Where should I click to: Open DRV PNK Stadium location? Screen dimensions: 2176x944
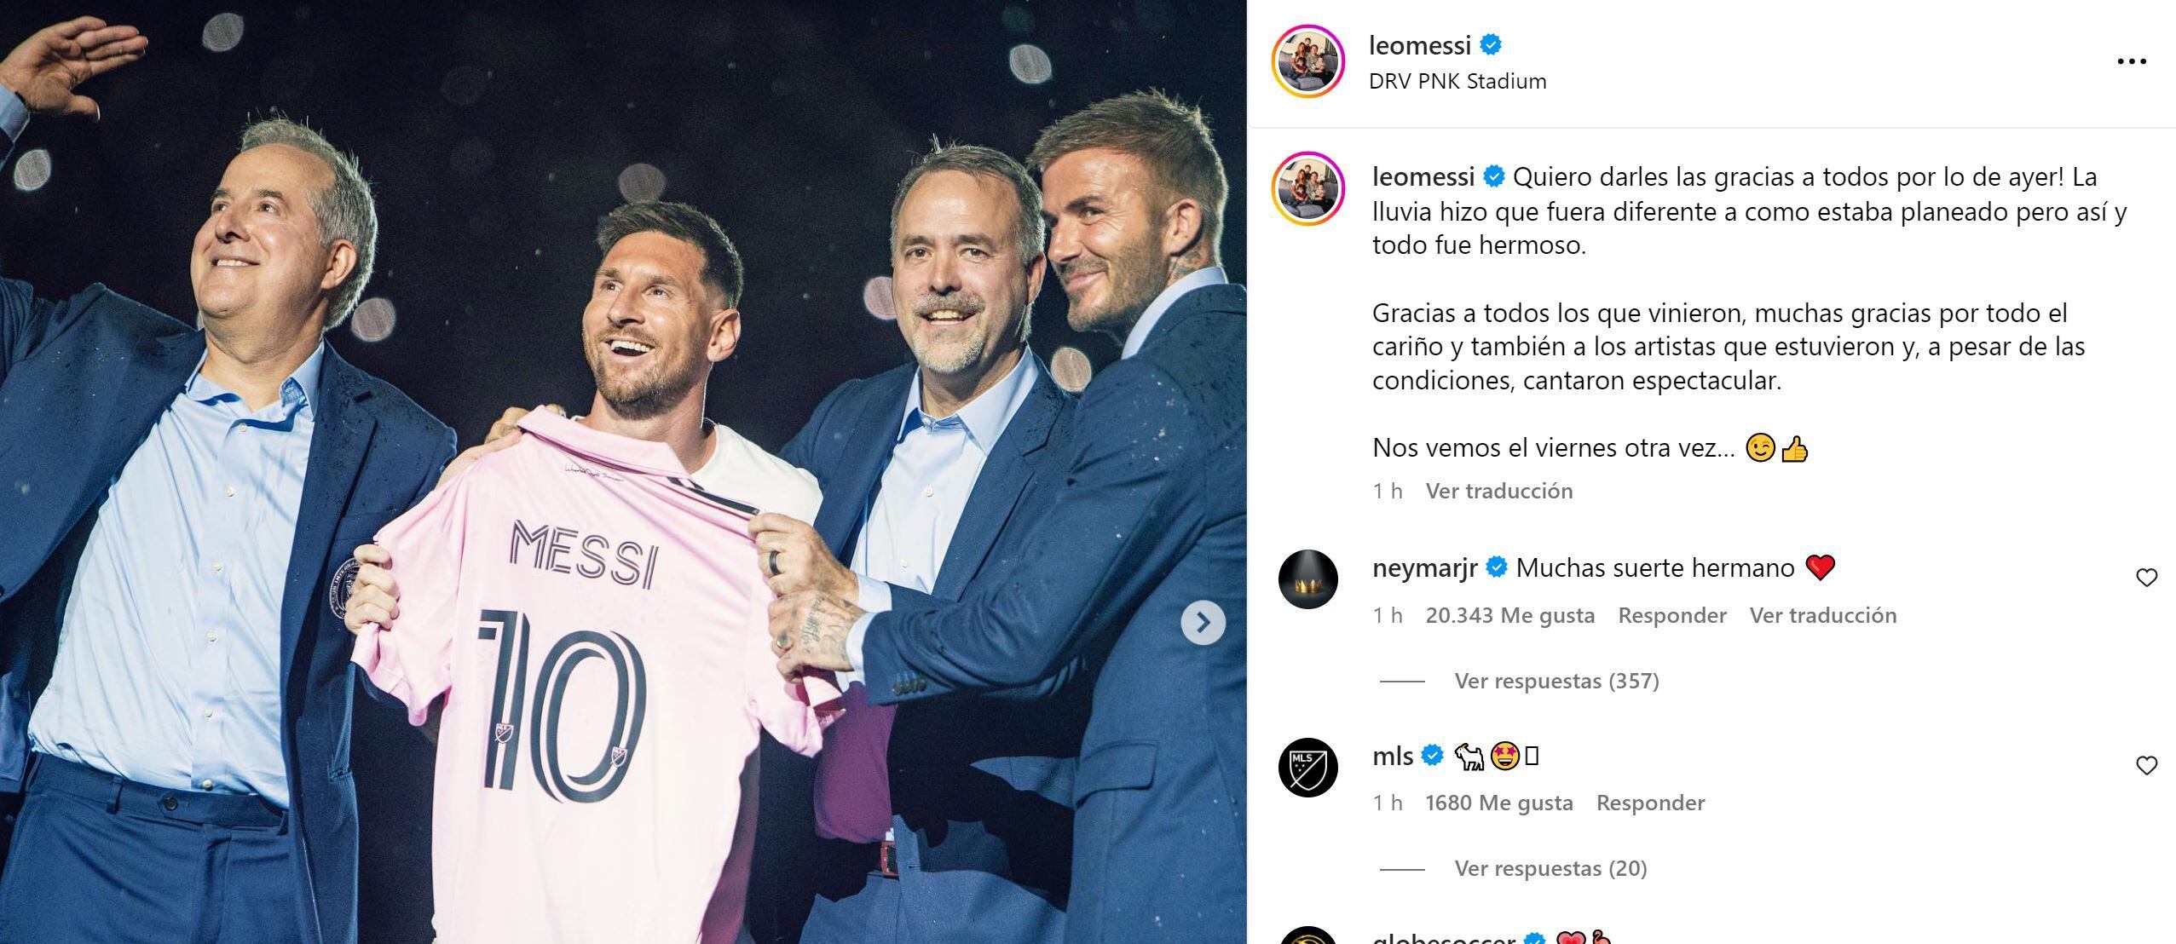pyautogui.click(x=1457, y=81)
